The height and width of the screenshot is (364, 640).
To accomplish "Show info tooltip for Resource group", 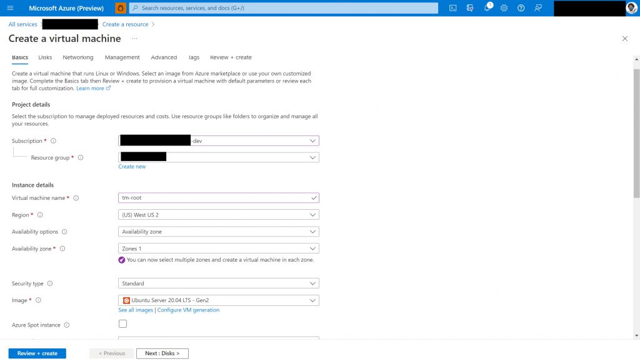I will point(81,157).
